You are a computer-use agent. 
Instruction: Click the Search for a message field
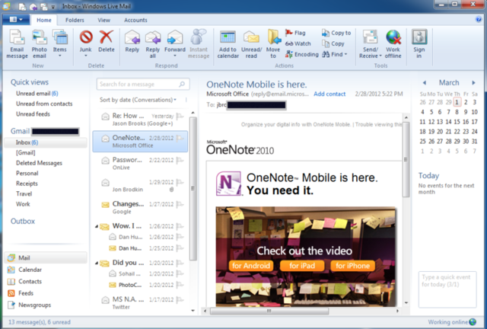(138, 84)
